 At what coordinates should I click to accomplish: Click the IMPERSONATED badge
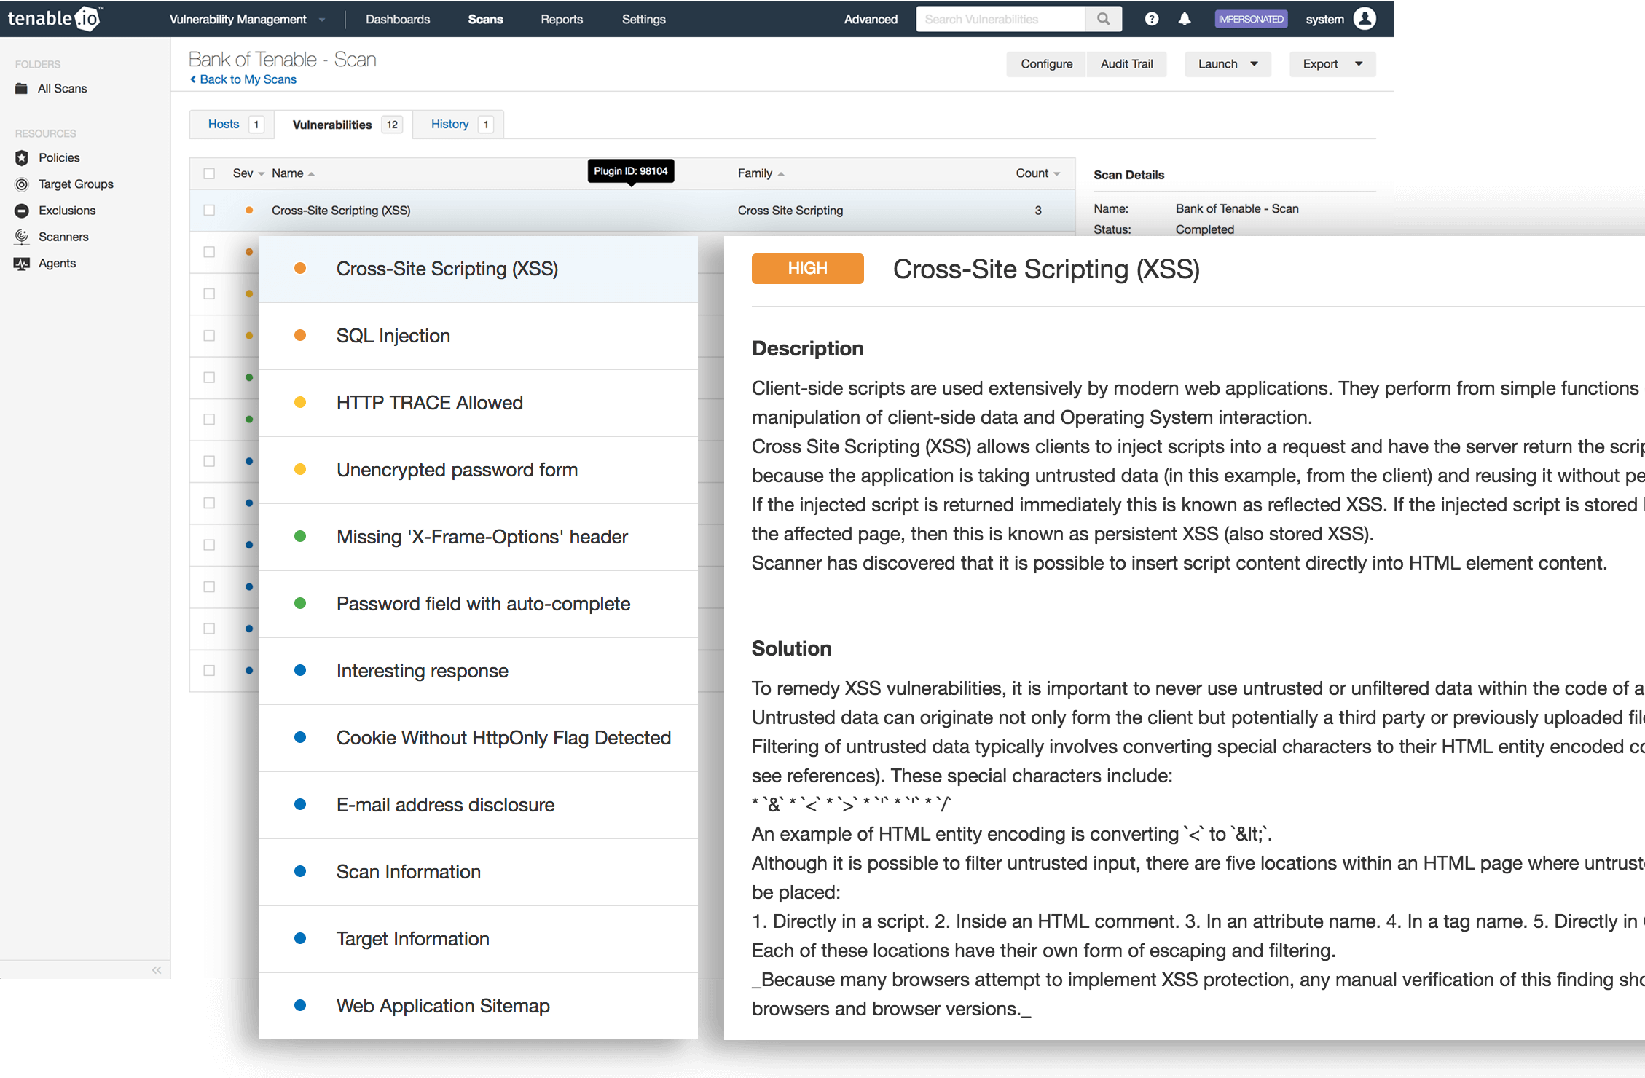point(1251,19)
